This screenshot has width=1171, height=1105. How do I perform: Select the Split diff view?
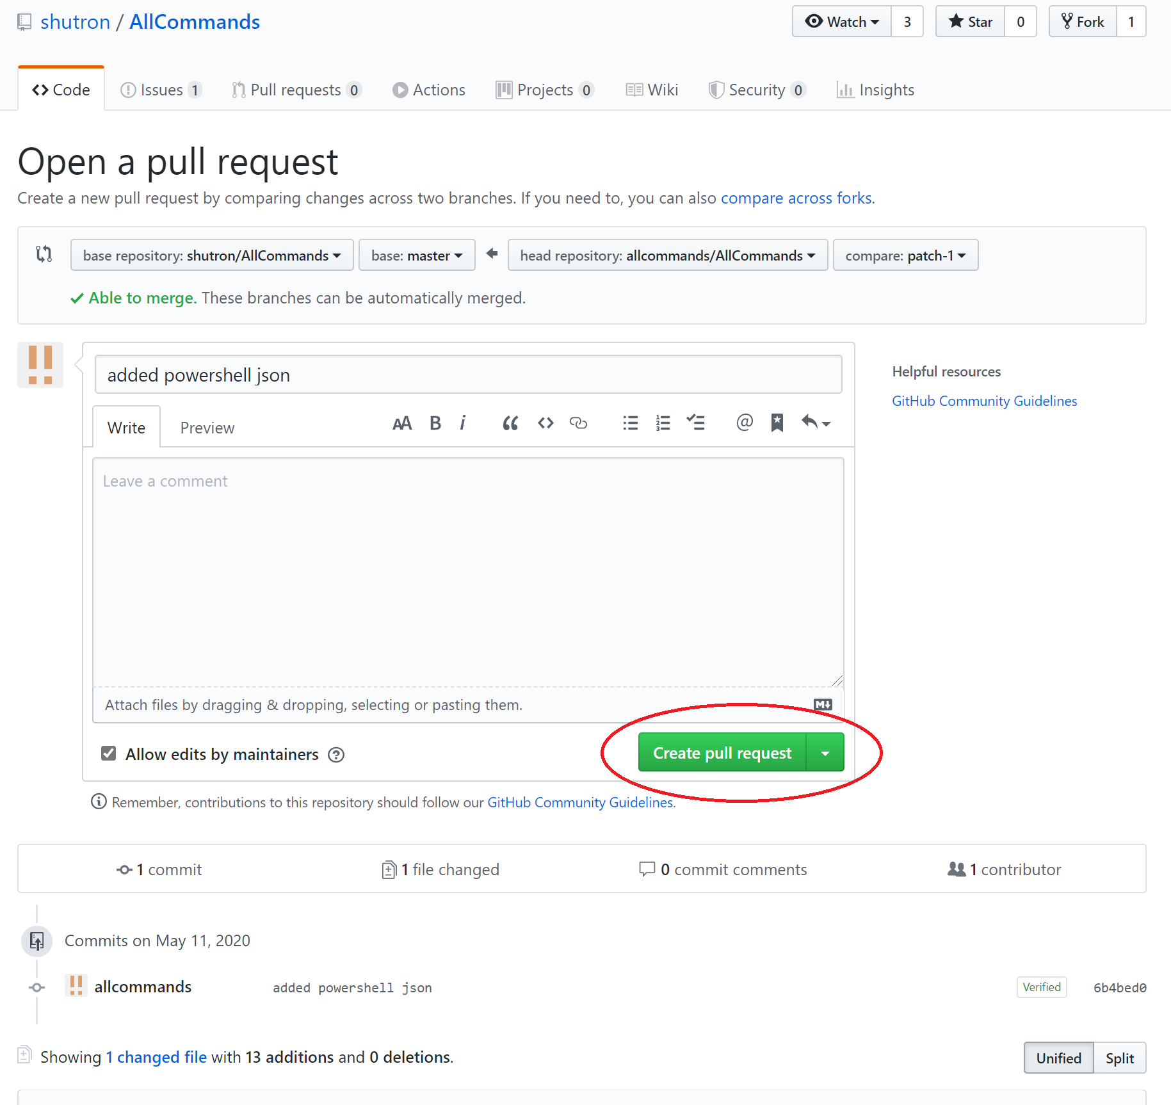click(x=1120, y=1058)
